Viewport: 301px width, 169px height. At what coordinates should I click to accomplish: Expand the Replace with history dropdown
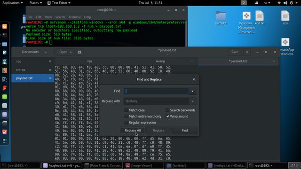click(192, 101)
